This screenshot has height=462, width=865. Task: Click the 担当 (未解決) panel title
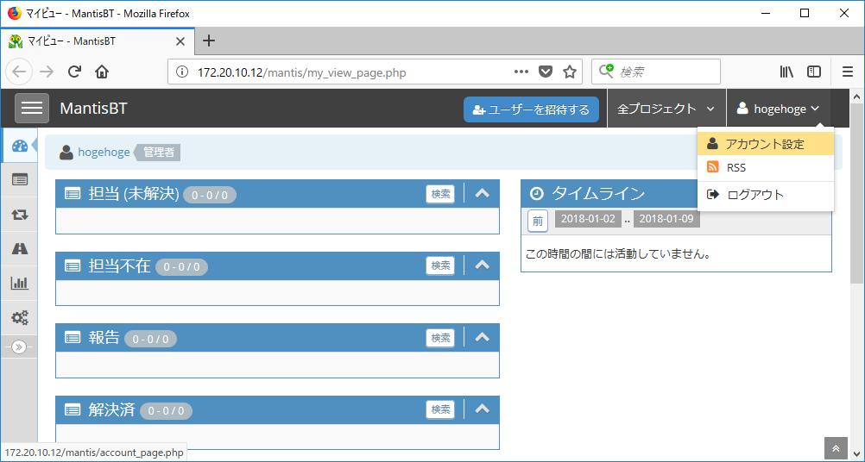pyautogui.click(x=134, y=194)
